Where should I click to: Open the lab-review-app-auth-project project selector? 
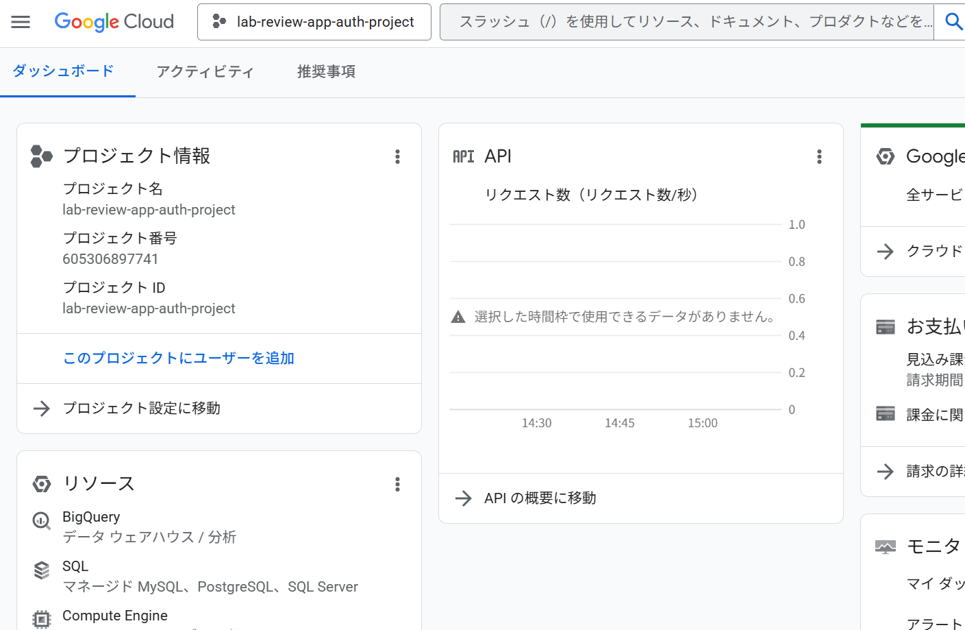(314, 22)
